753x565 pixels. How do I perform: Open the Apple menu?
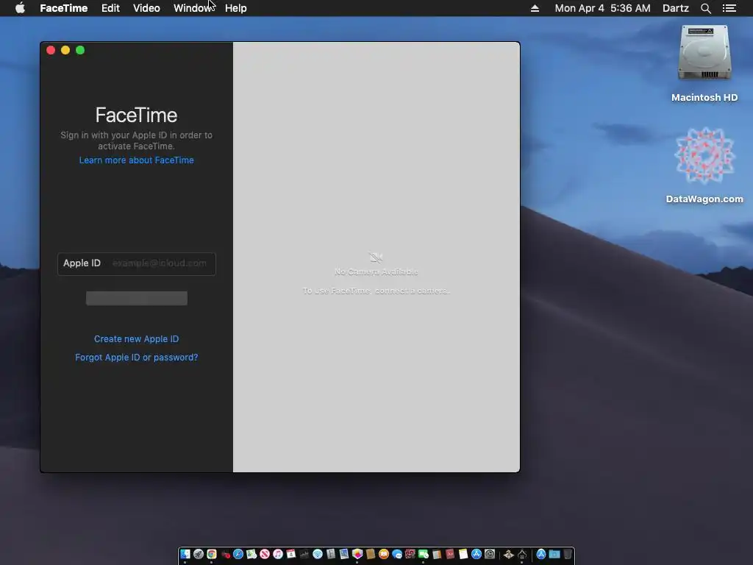[x=20, y=8]
